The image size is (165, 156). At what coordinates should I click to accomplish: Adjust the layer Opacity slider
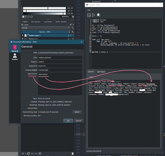click(45, 32)
